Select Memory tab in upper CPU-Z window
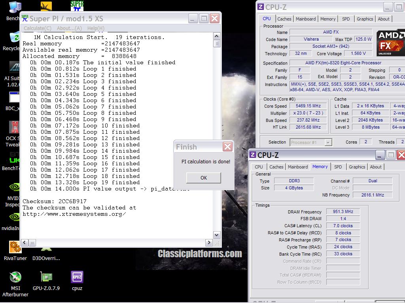This screenshot has width=405, height=303. pos(328,19)
